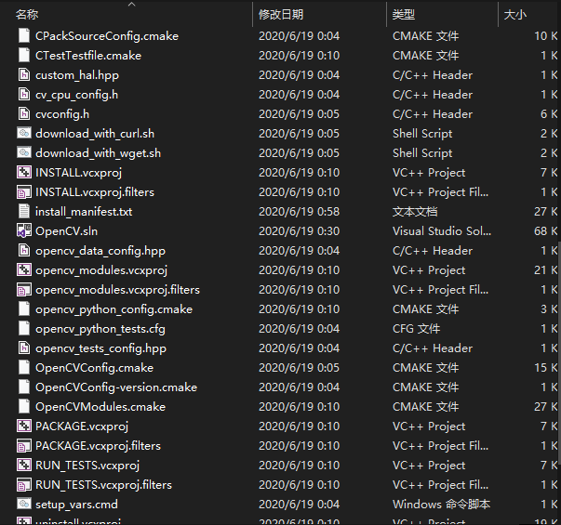The height and width of the screenshot is (525, 561).
Task: Select file name cvconfig.h
Action: pos(62,114)
